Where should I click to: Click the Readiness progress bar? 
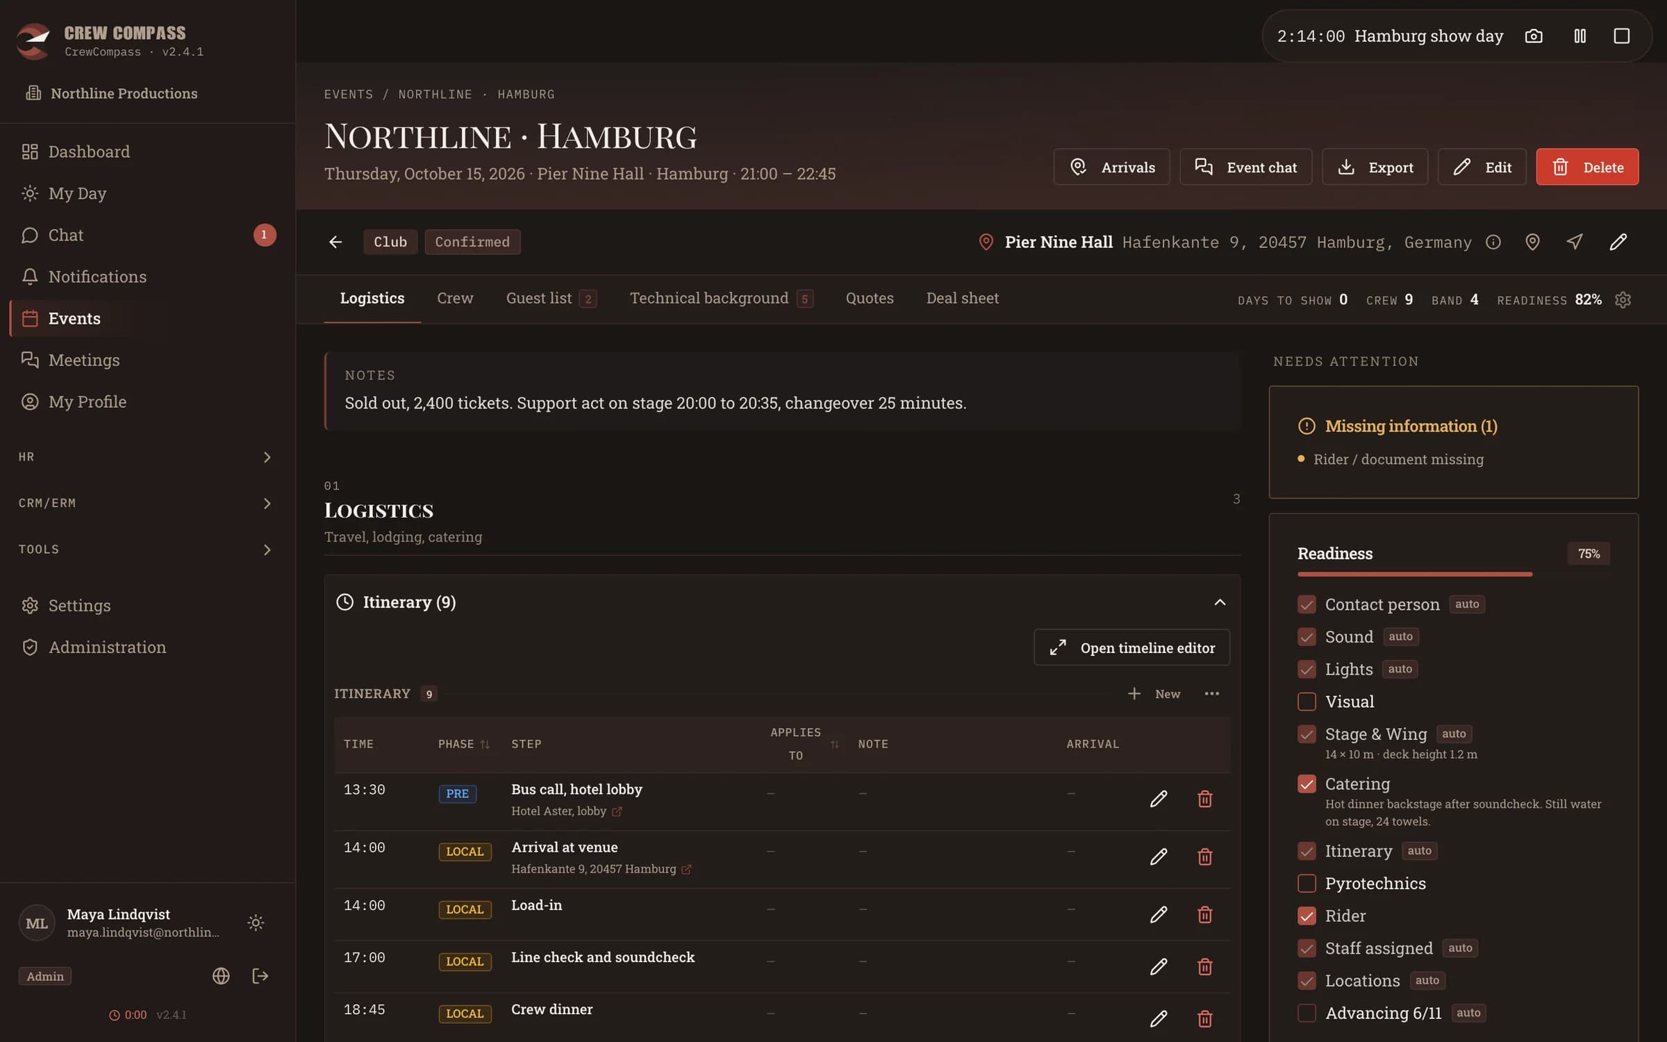(1453, 574)
